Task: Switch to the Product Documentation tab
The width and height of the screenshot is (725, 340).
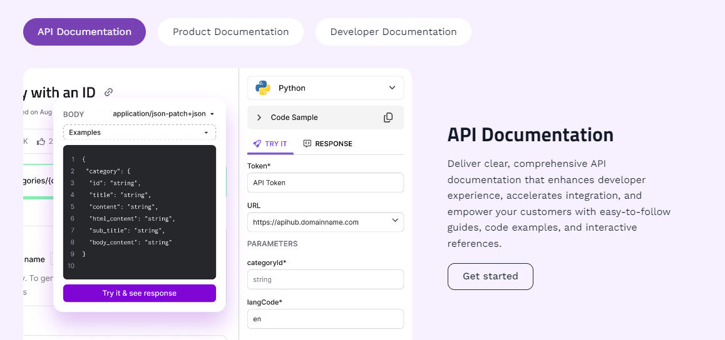Action: [230, 32]
